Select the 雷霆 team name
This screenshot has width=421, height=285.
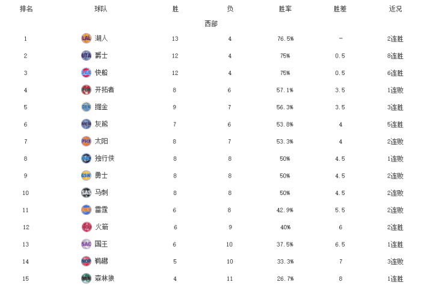click(101, 210)
